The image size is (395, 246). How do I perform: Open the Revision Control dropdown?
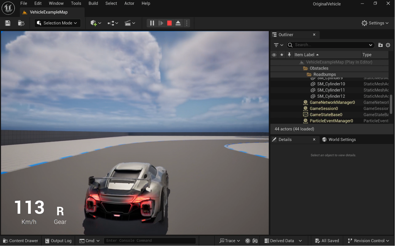point(369,241)
